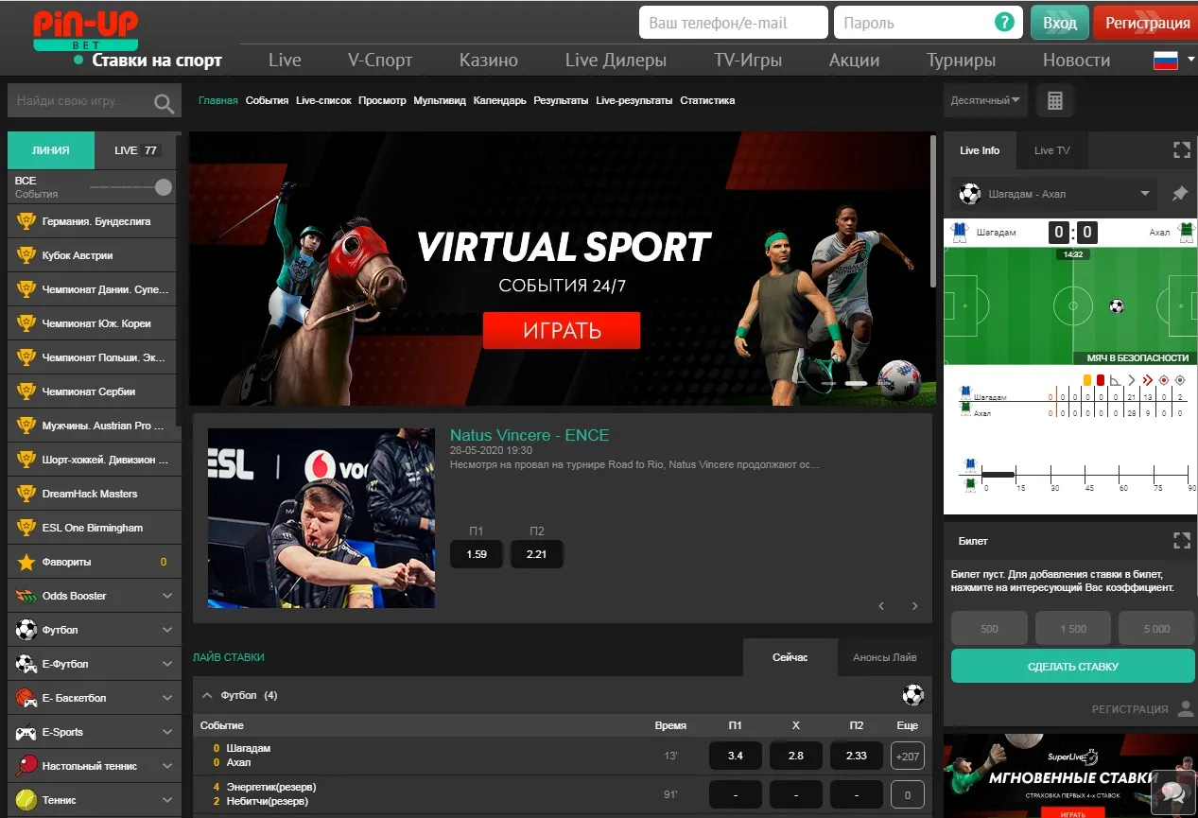Show previous featured event arrow
Viewport: 1198px width, 818px height.
pyautogui.click(x=881, y=606)
